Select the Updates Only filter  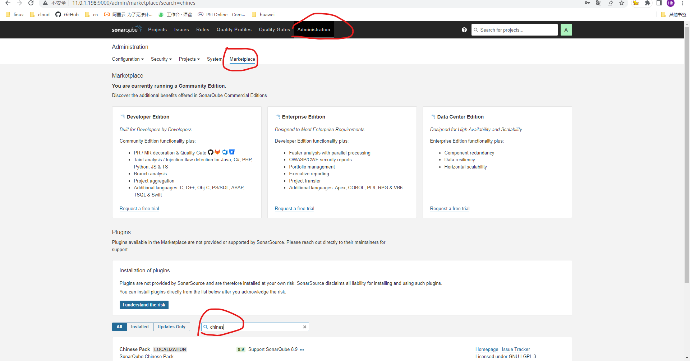click(x=171, y=327)
